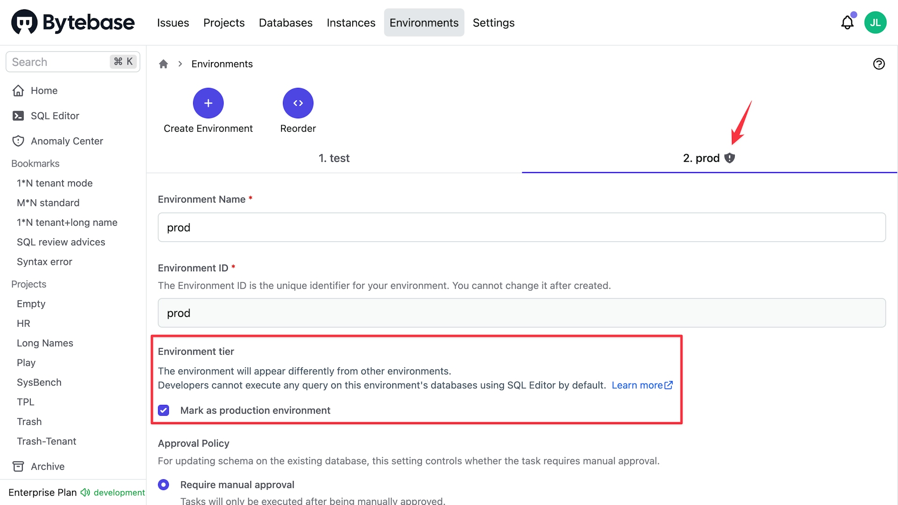
Task: Select Require manual approval radio
Action: coord(164,485)
